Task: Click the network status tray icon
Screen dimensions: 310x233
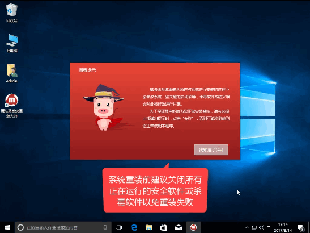Action: (x=254, y=227)
